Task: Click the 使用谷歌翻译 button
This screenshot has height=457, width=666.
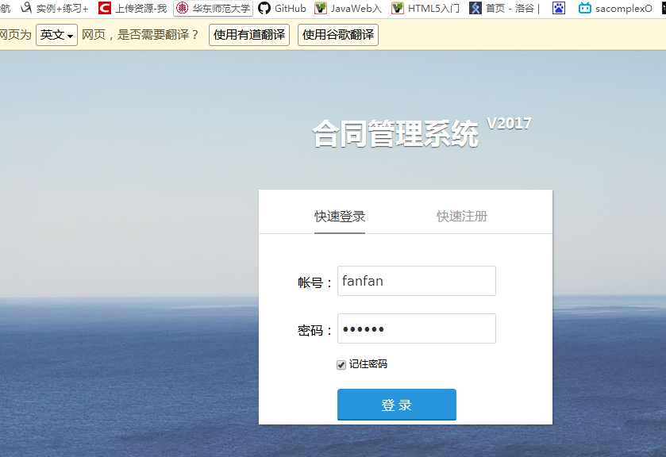Action: (338, 35)
